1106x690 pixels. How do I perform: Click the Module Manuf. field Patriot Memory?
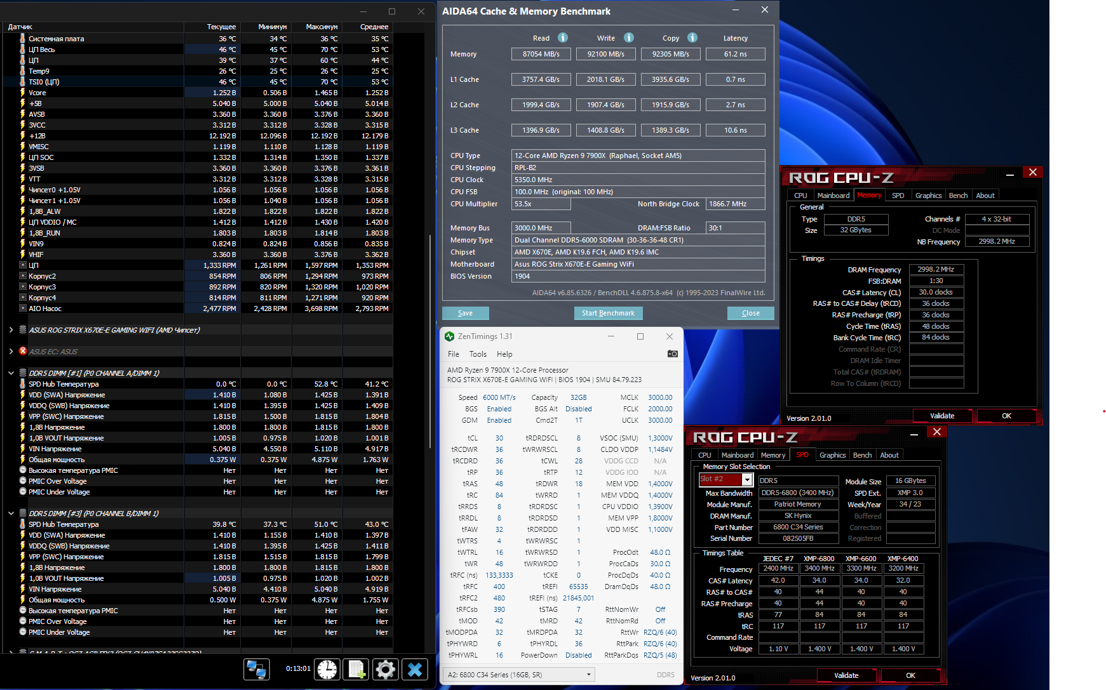[x=798, y=504]
